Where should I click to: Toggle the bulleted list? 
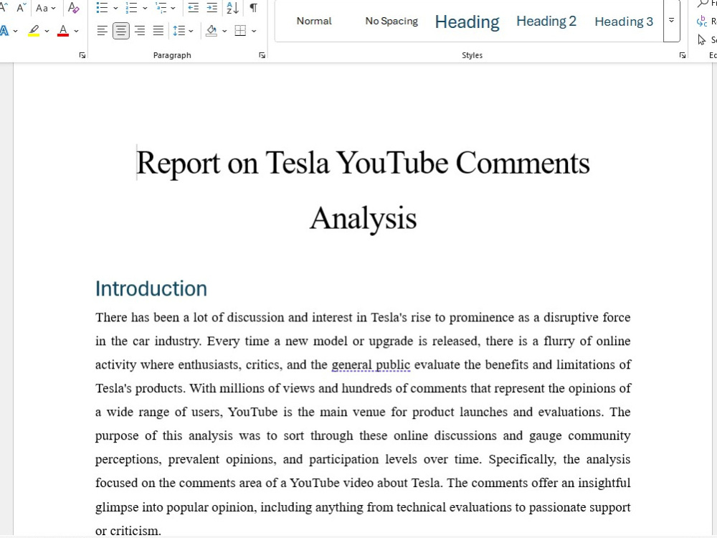pos(103,8)
